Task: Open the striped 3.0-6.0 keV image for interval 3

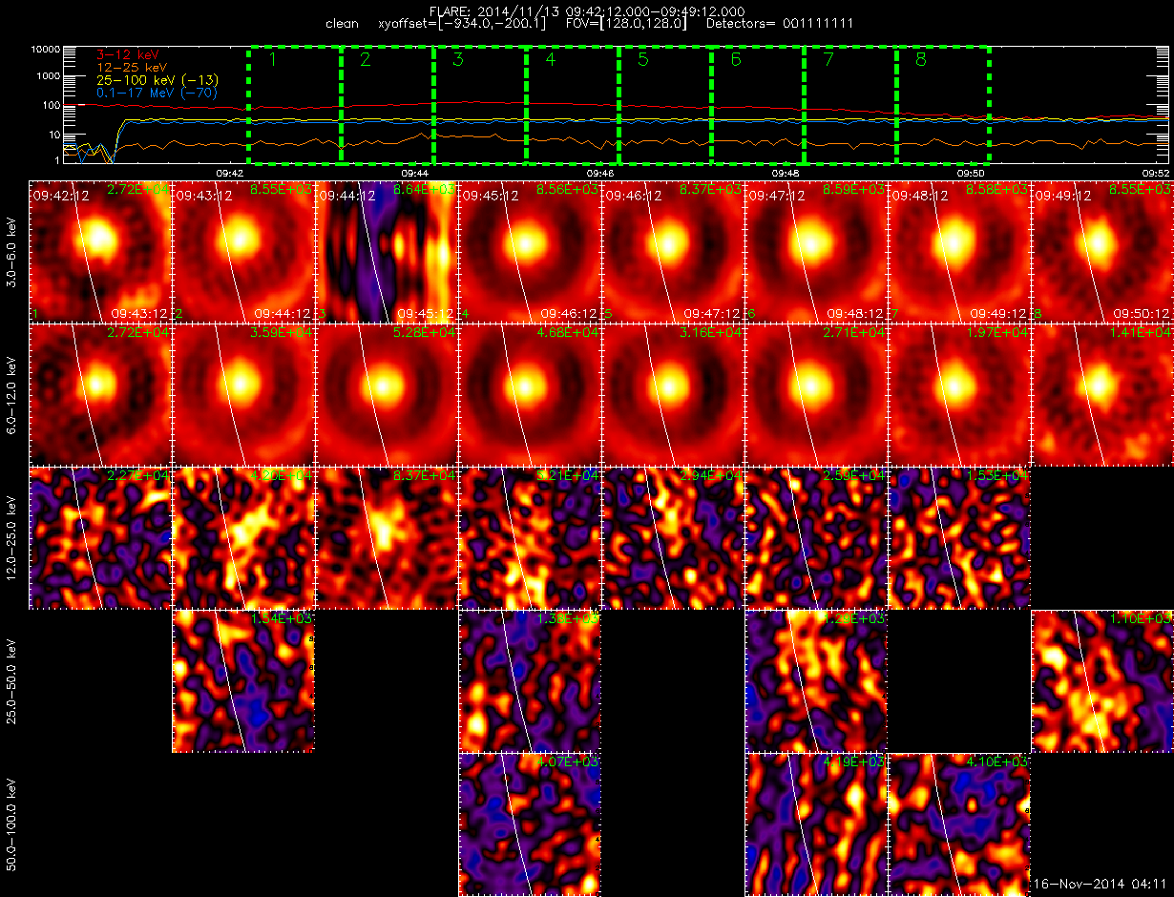Action: tap(387, 251)
